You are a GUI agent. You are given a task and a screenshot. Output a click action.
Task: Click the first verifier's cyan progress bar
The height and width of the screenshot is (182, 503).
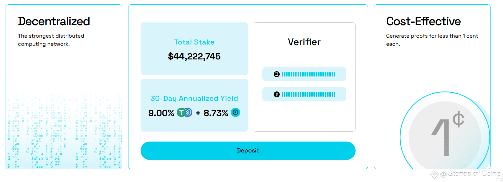click(x=309, y=74)
